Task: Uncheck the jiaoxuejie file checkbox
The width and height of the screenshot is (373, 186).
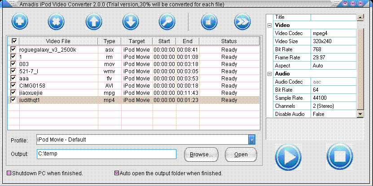Action: (x=13, y=93)
